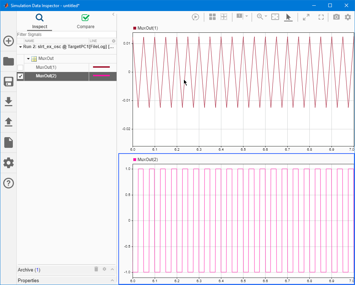Select the arrow pointer mode tool
The width and height of the screenshot is (355, 285).
(x=288, y=17)
